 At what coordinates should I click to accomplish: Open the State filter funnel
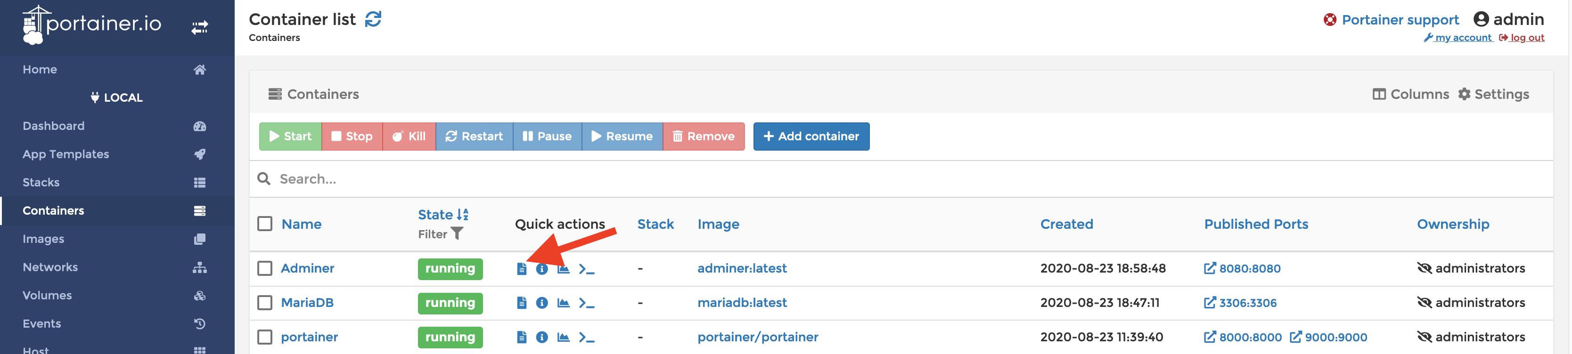457,234
